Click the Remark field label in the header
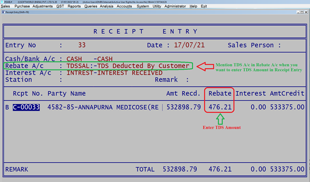Screen dimensions: 310x182 click(x=166, y=79)
